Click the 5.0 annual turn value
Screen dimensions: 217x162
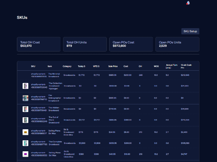pyautogui.click(x=167, y=75)
